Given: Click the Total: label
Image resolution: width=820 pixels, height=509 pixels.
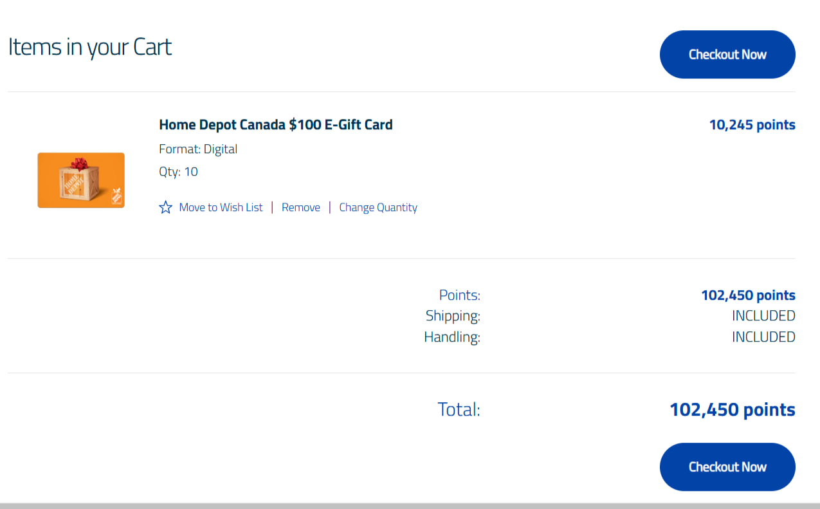Looking at the screenshot, I should point(459,409).
